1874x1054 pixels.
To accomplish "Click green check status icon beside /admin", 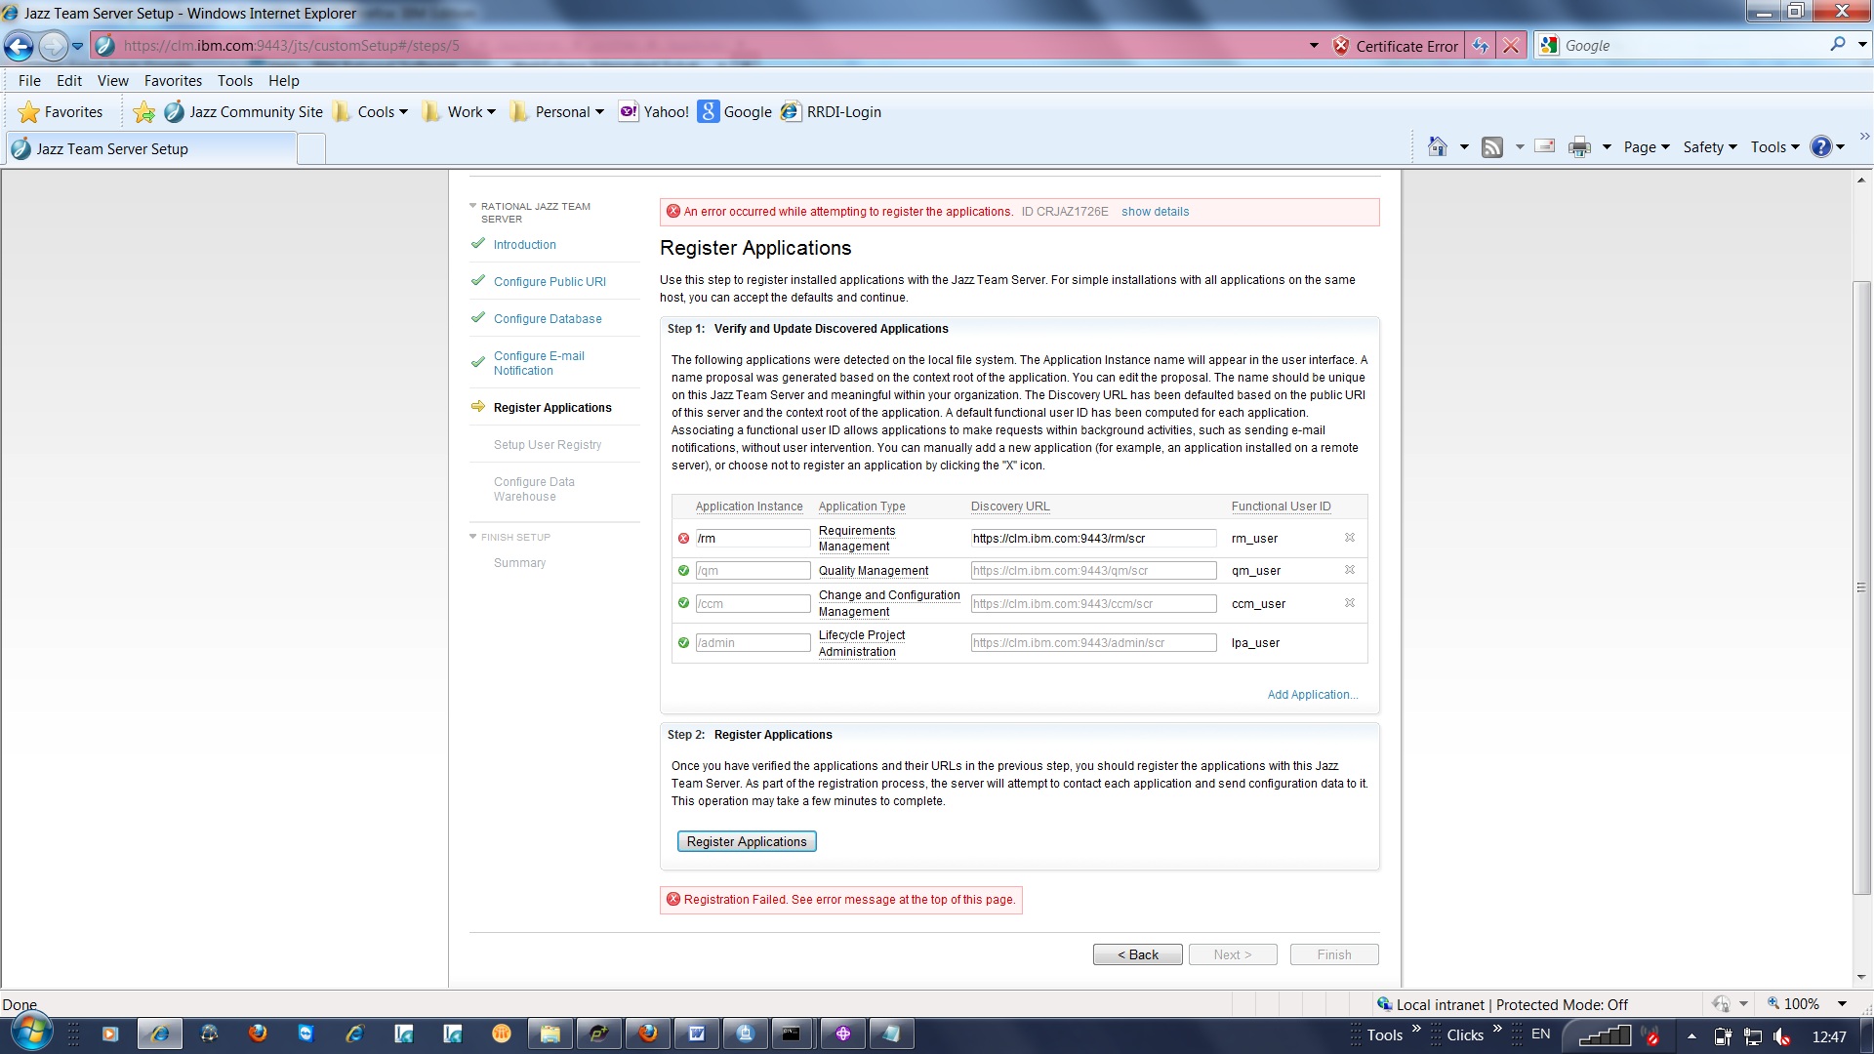I will point(683,643).
